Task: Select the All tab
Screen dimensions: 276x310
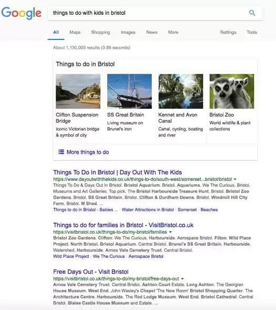Action: 56,32
